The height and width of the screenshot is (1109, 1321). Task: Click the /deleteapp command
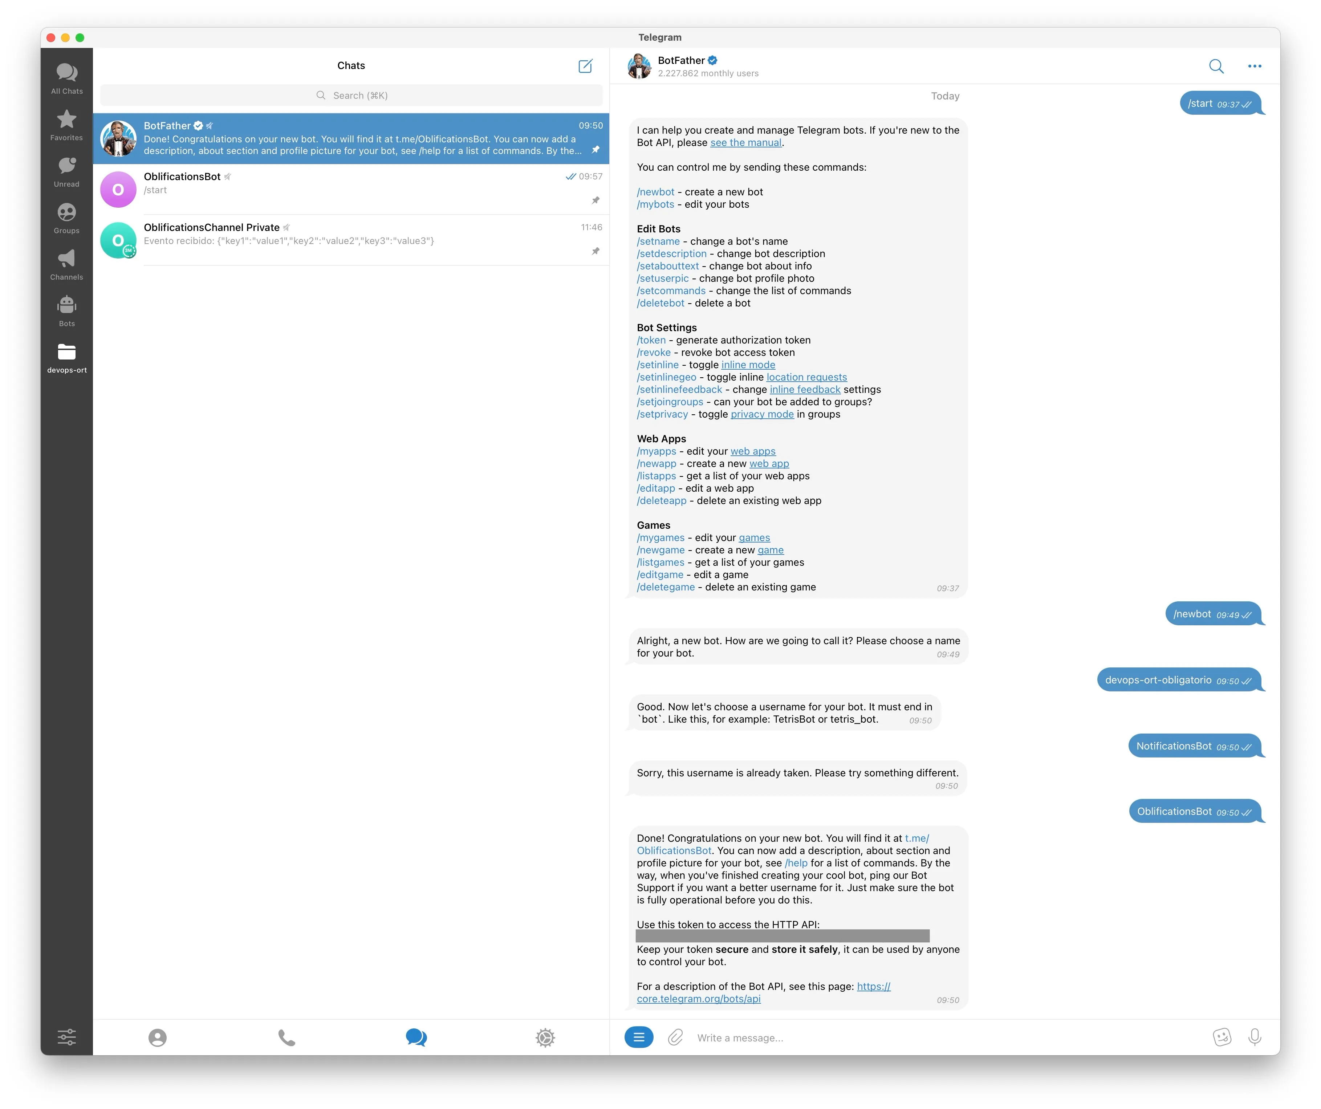click(x=662, y=501)
